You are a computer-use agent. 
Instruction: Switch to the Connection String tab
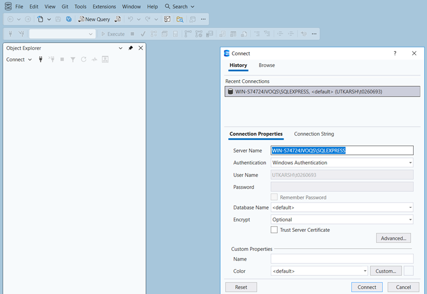click(314, 134)
